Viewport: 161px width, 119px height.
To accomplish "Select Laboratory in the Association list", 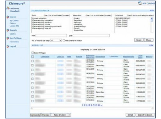I will (78, 24).
